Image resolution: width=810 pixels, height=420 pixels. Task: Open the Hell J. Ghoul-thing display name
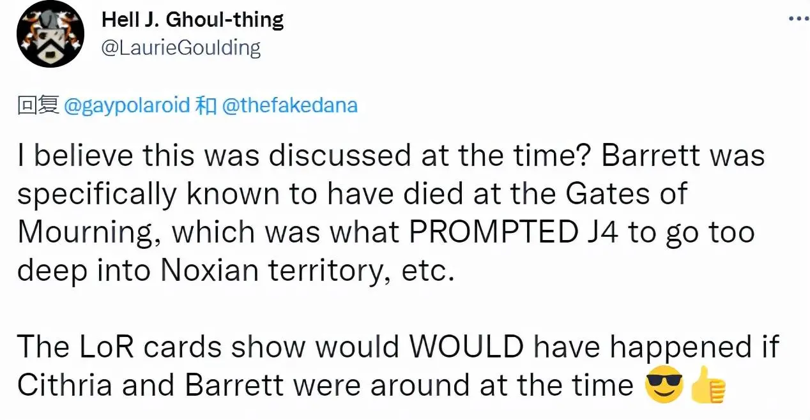click(192, 20)
